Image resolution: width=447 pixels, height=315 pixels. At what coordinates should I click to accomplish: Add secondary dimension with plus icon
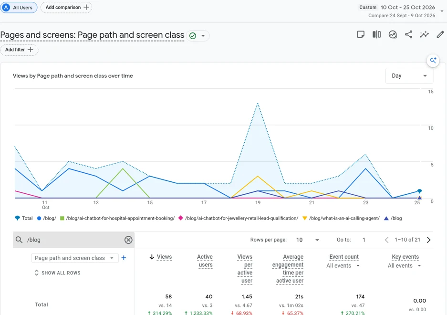[124, 258]
